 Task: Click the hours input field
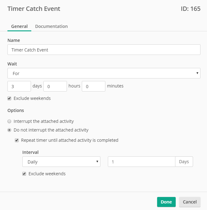coord(55,86)
